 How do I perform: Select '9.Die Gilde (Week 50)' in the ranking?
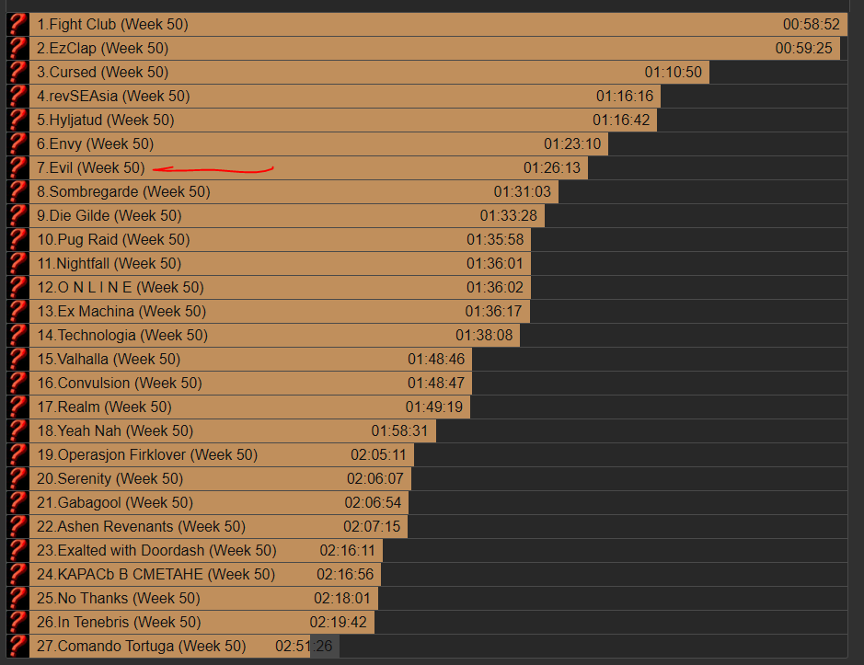point(109,215)
